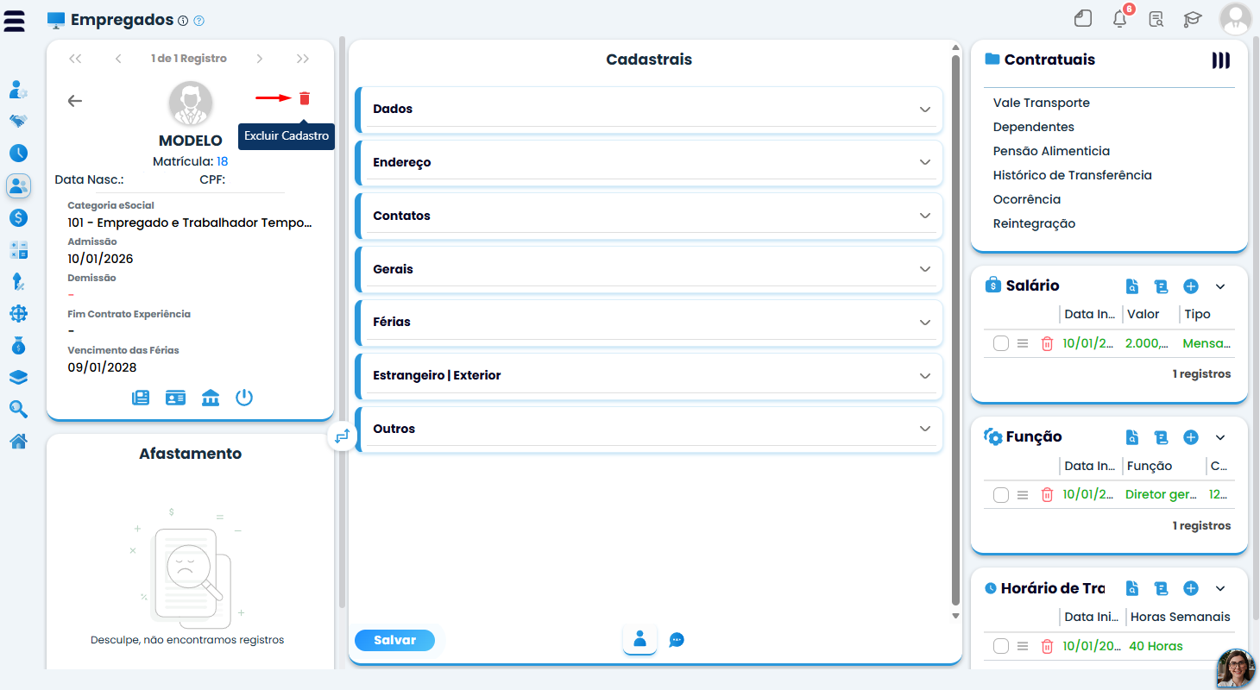Open the notifications bell icon
1260x690 pixels.
1120,18
